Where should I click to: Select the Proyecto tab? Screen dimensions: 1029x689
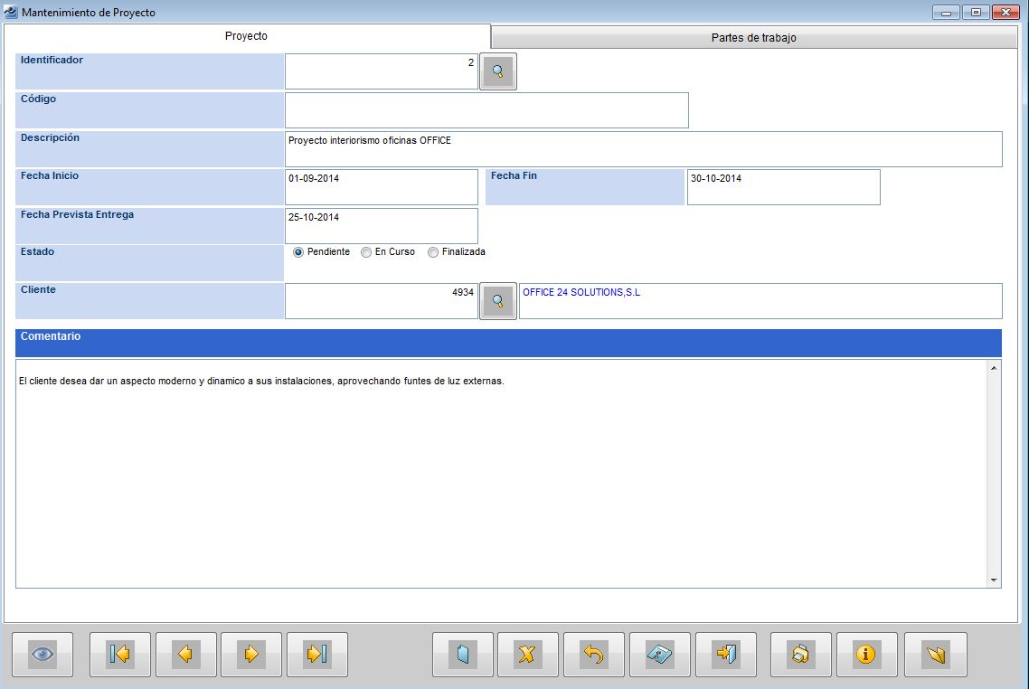(x=246, y=36)
